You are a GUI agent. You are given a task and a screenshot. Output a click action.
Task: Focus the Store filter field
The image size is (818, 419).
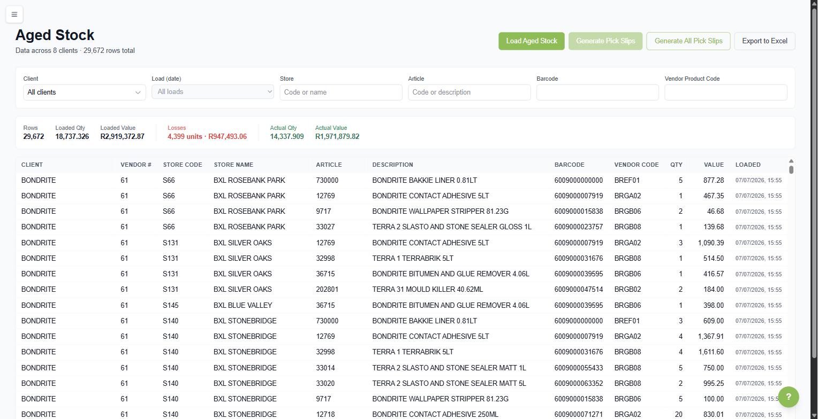(x=341, y=92)
